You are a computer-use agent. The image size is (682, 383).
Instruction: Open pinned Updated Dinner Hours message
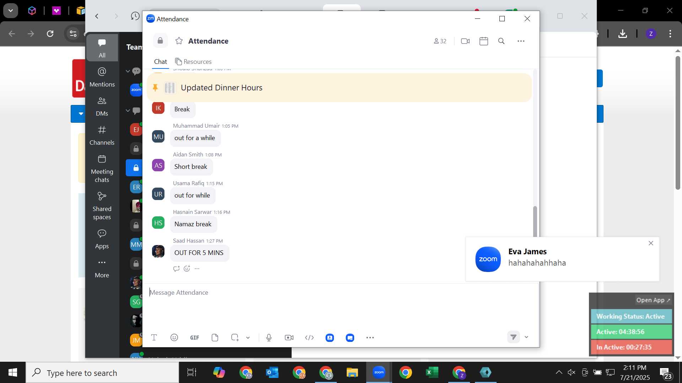339,88
